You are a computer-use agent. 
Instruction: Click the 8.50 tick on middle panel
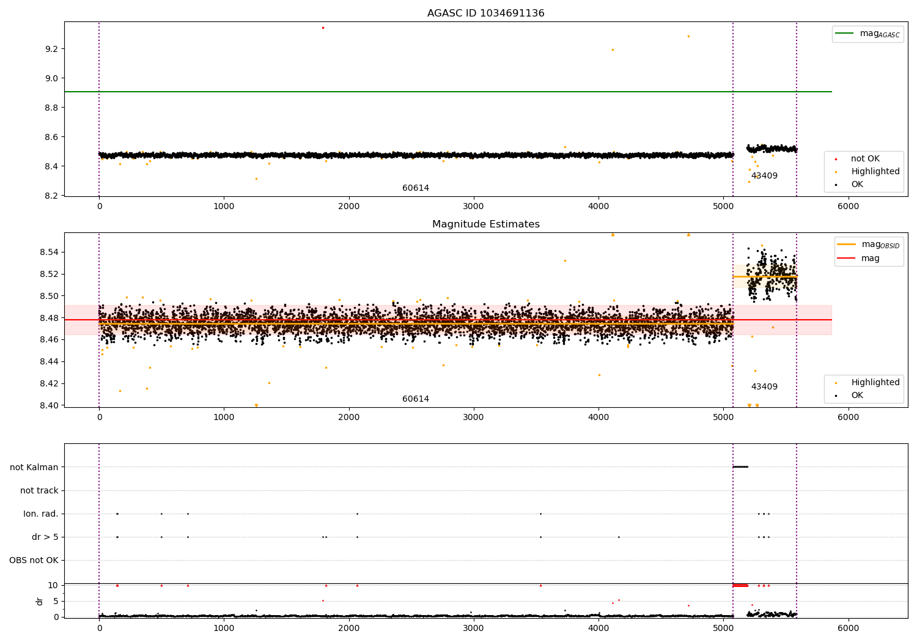pos(49,296)
